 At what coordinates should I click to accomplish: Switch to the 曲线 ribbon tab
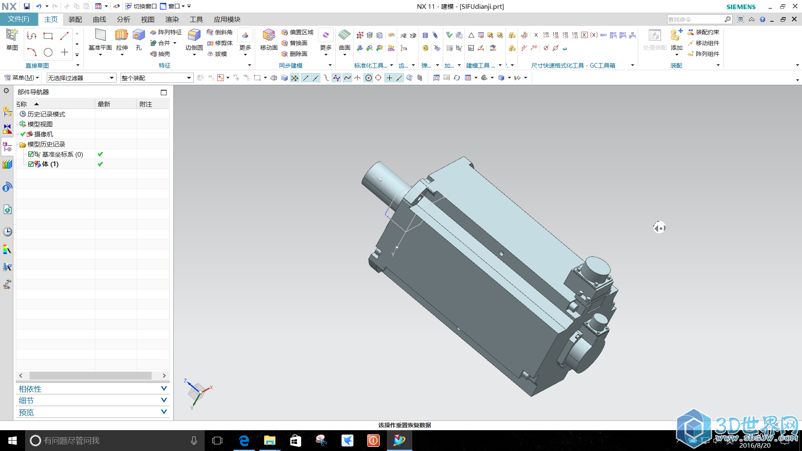[99, 19]
